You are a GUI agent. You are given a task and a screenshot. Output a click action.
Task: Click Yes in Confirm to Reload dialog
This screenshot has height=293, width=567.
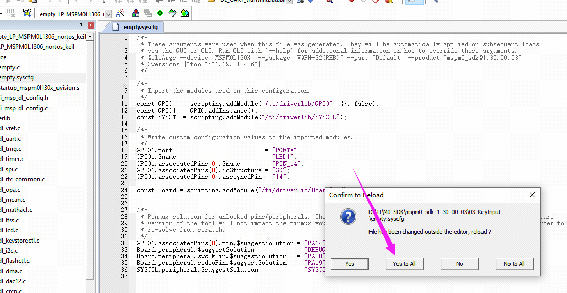click(349, 264)
